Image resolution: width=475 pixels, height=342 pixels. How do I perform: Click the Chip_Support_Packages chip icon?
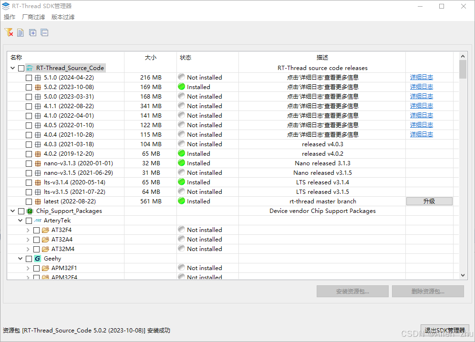30,211
